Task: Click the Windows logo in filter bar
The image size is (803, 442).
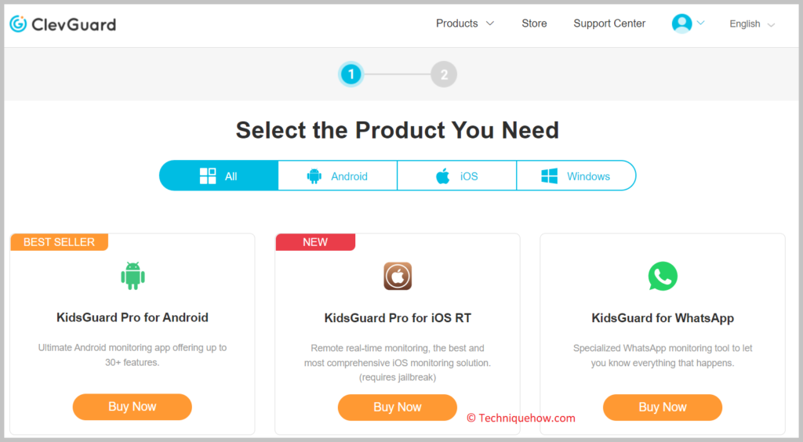Action: point(550,176)
